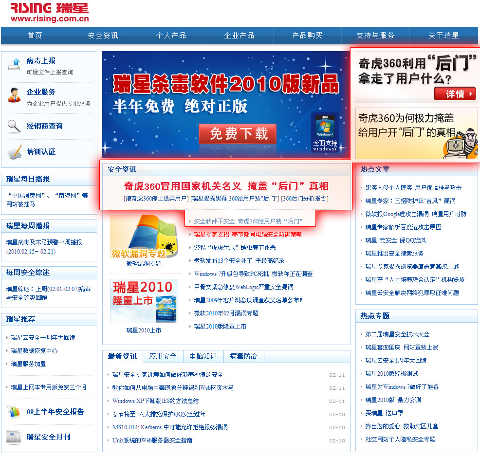The image size is (480, 458).
Task: Open 瑞星"云安全"保QQ旋风 link
Action: pyautogui.click(x=395, y=240)
